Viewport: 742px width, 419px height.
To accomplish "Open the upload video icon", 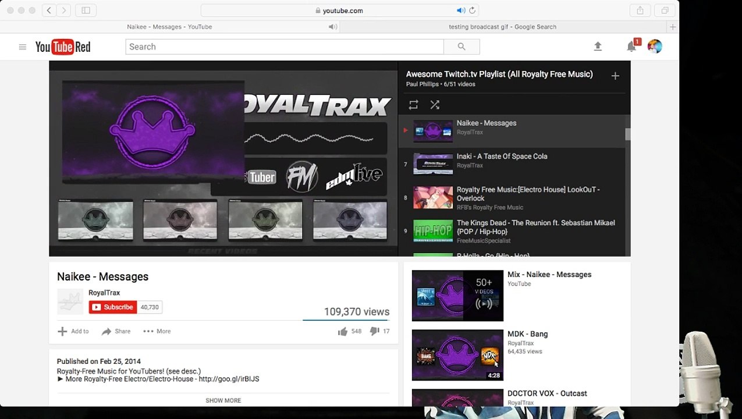I will click(x=598, y=47).
